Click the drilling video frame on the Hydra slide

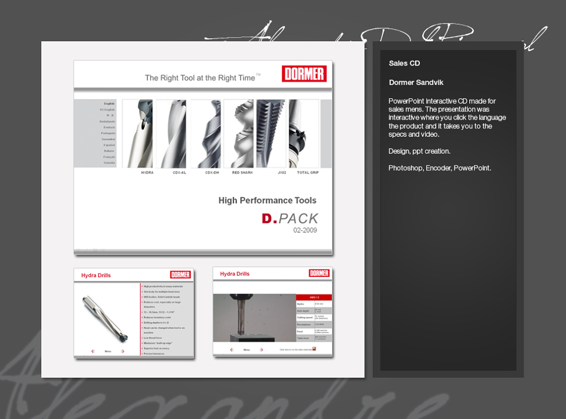click(x=255, y=318)
